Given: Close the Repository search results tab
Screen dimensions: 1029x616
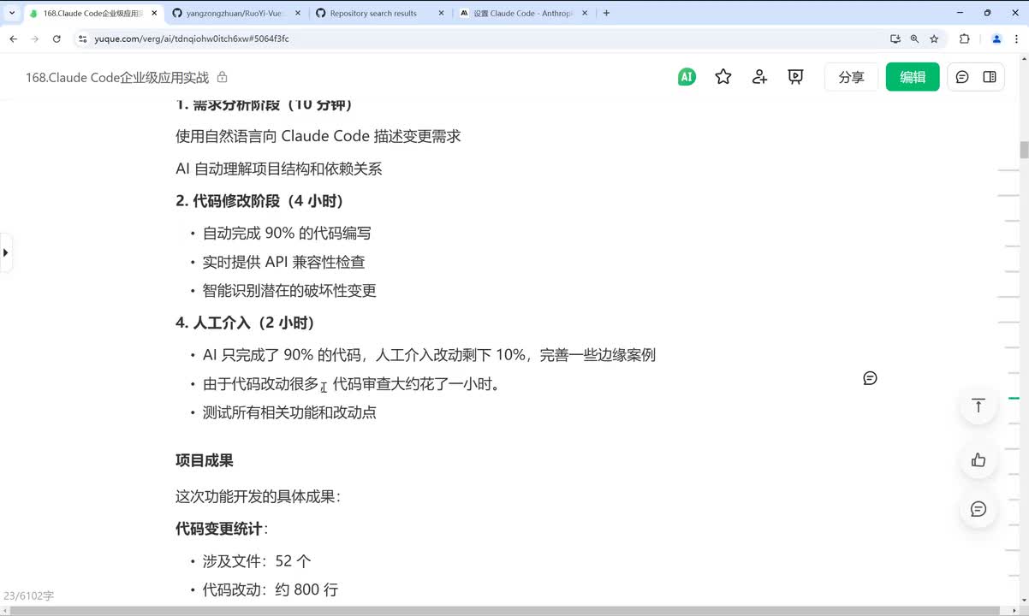Looking at the screenshot, I should point(441,13).
